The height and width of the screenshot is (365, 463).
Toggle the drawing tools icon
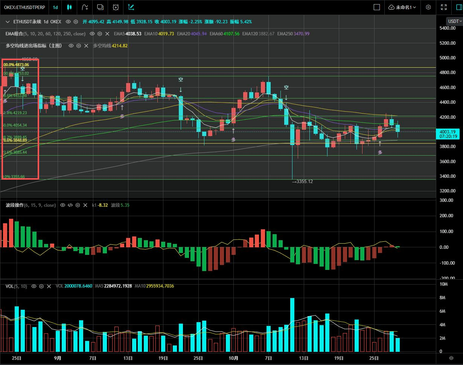pos(131,7)
